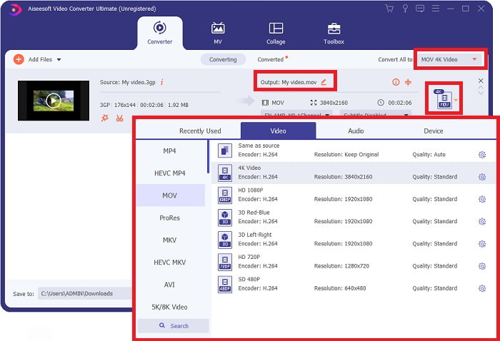Open the Subtitle Disabled dropdown
The image size is (500, 341).
[x=375, y=114]
